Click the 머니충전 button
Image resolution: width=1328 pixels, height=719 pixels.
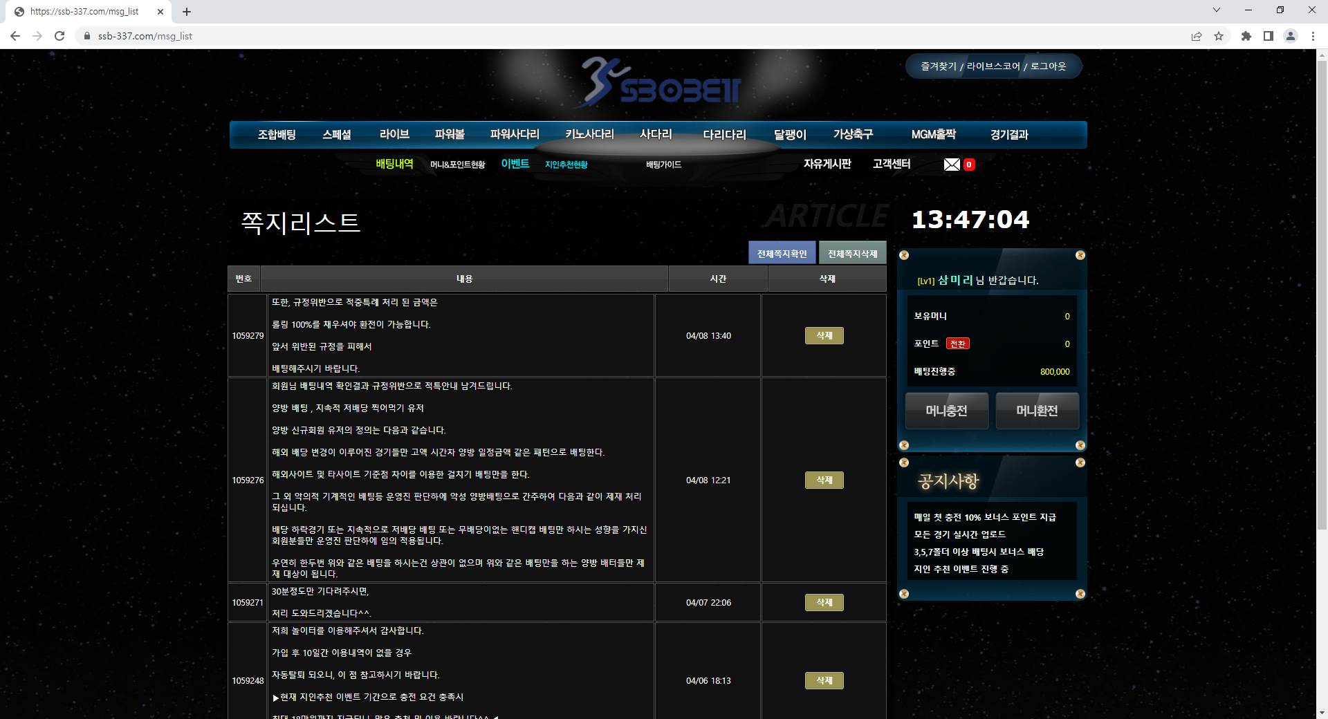coord(946,411)
